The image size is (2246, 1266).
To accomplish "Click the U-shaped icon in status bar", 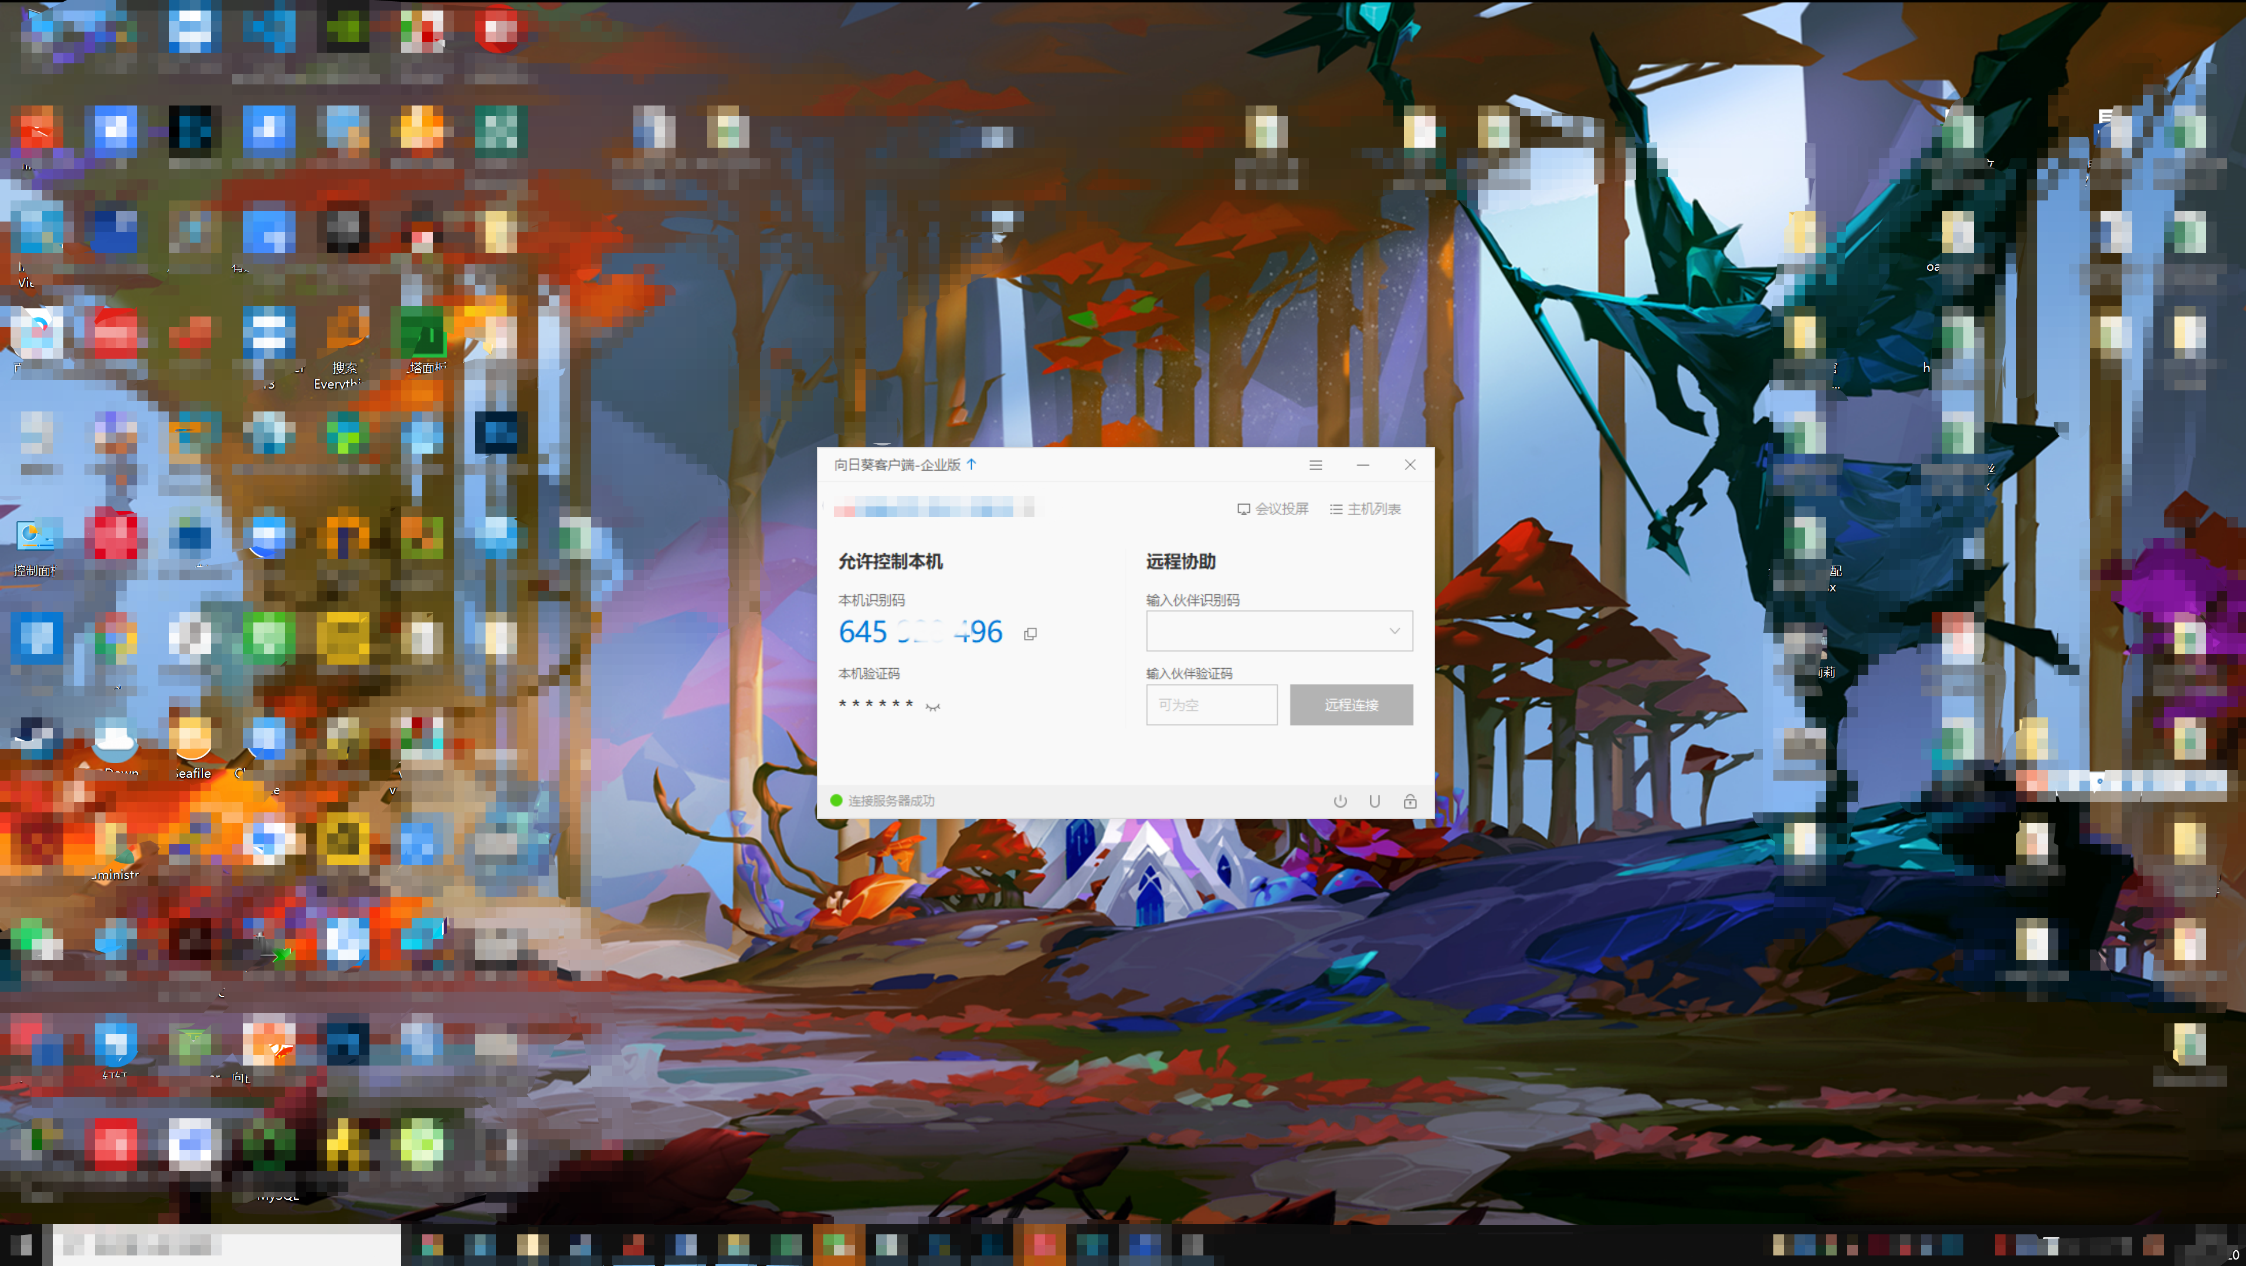I will tap(1375, 801).
